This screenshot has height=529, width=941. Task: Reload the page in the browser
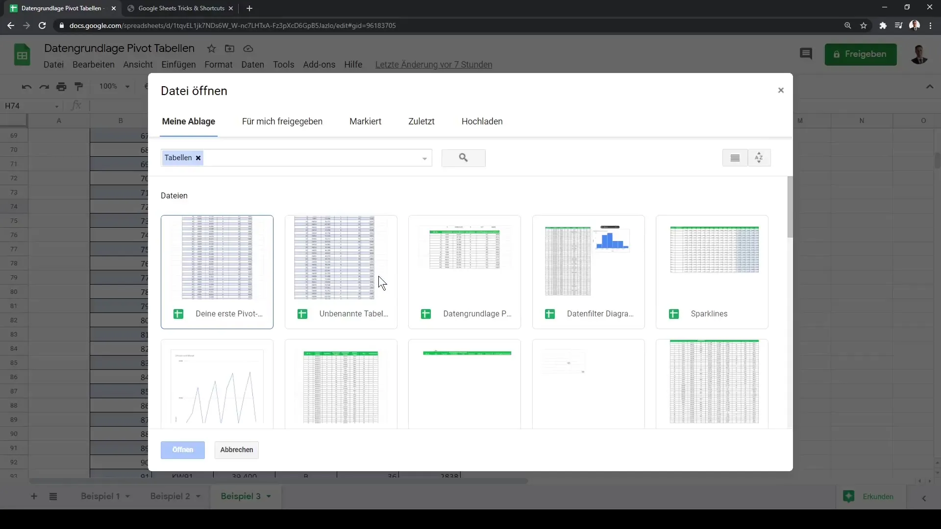(42, 25)
